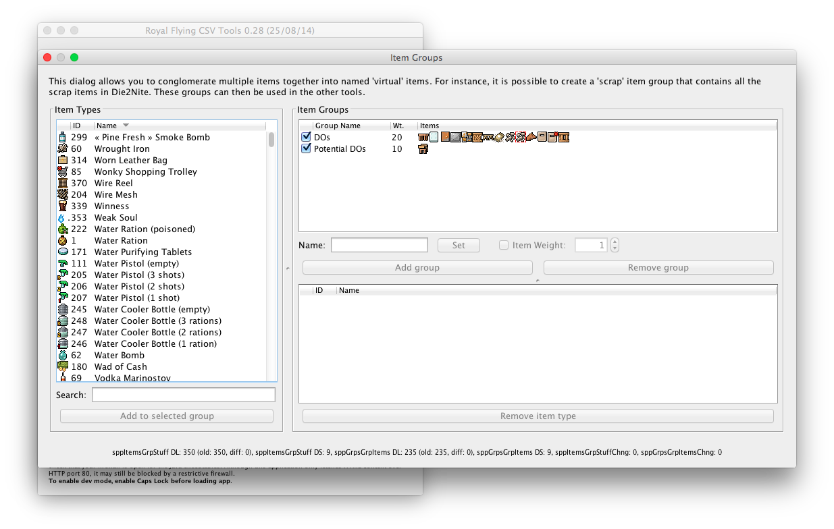The image size is (834, 529).
Task: Click ID 171 in Water Purifying Tablets row
Action: 79,252
